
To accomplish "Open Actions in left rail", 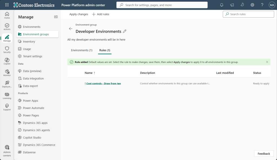I will coord(7,27).
